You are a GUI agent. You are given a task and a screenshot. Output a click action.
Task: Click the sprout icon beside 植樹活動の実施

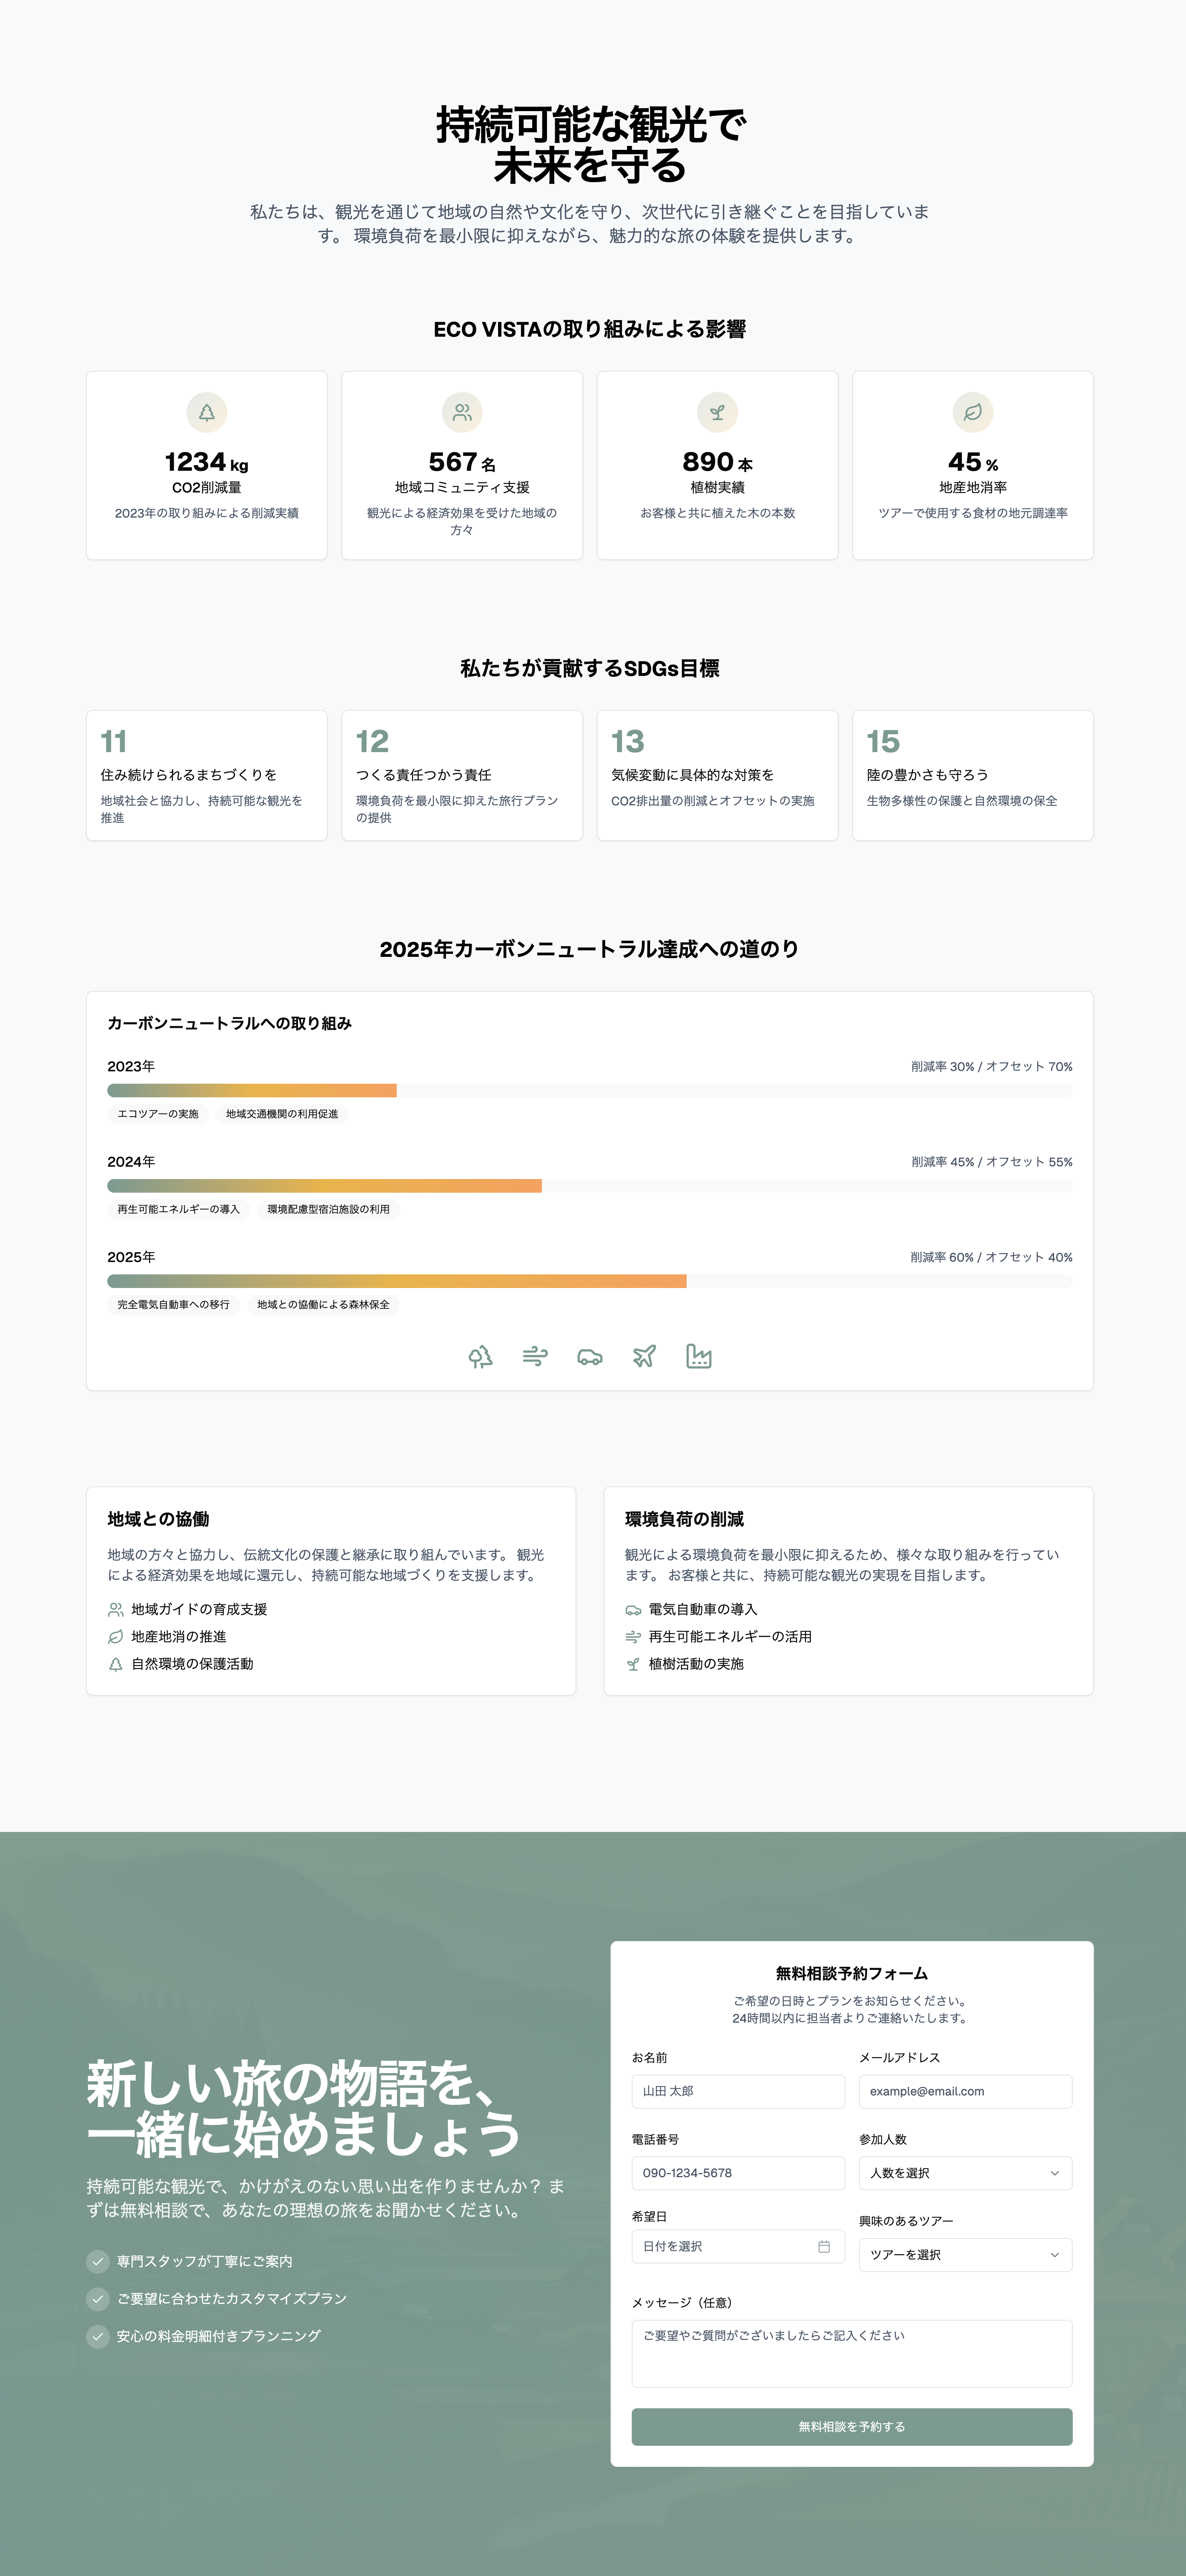click(633, 1664)
